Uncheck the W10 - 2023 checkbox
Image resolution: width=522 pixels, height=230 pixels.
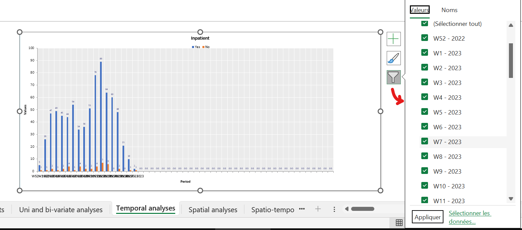[x=425, y=185]
